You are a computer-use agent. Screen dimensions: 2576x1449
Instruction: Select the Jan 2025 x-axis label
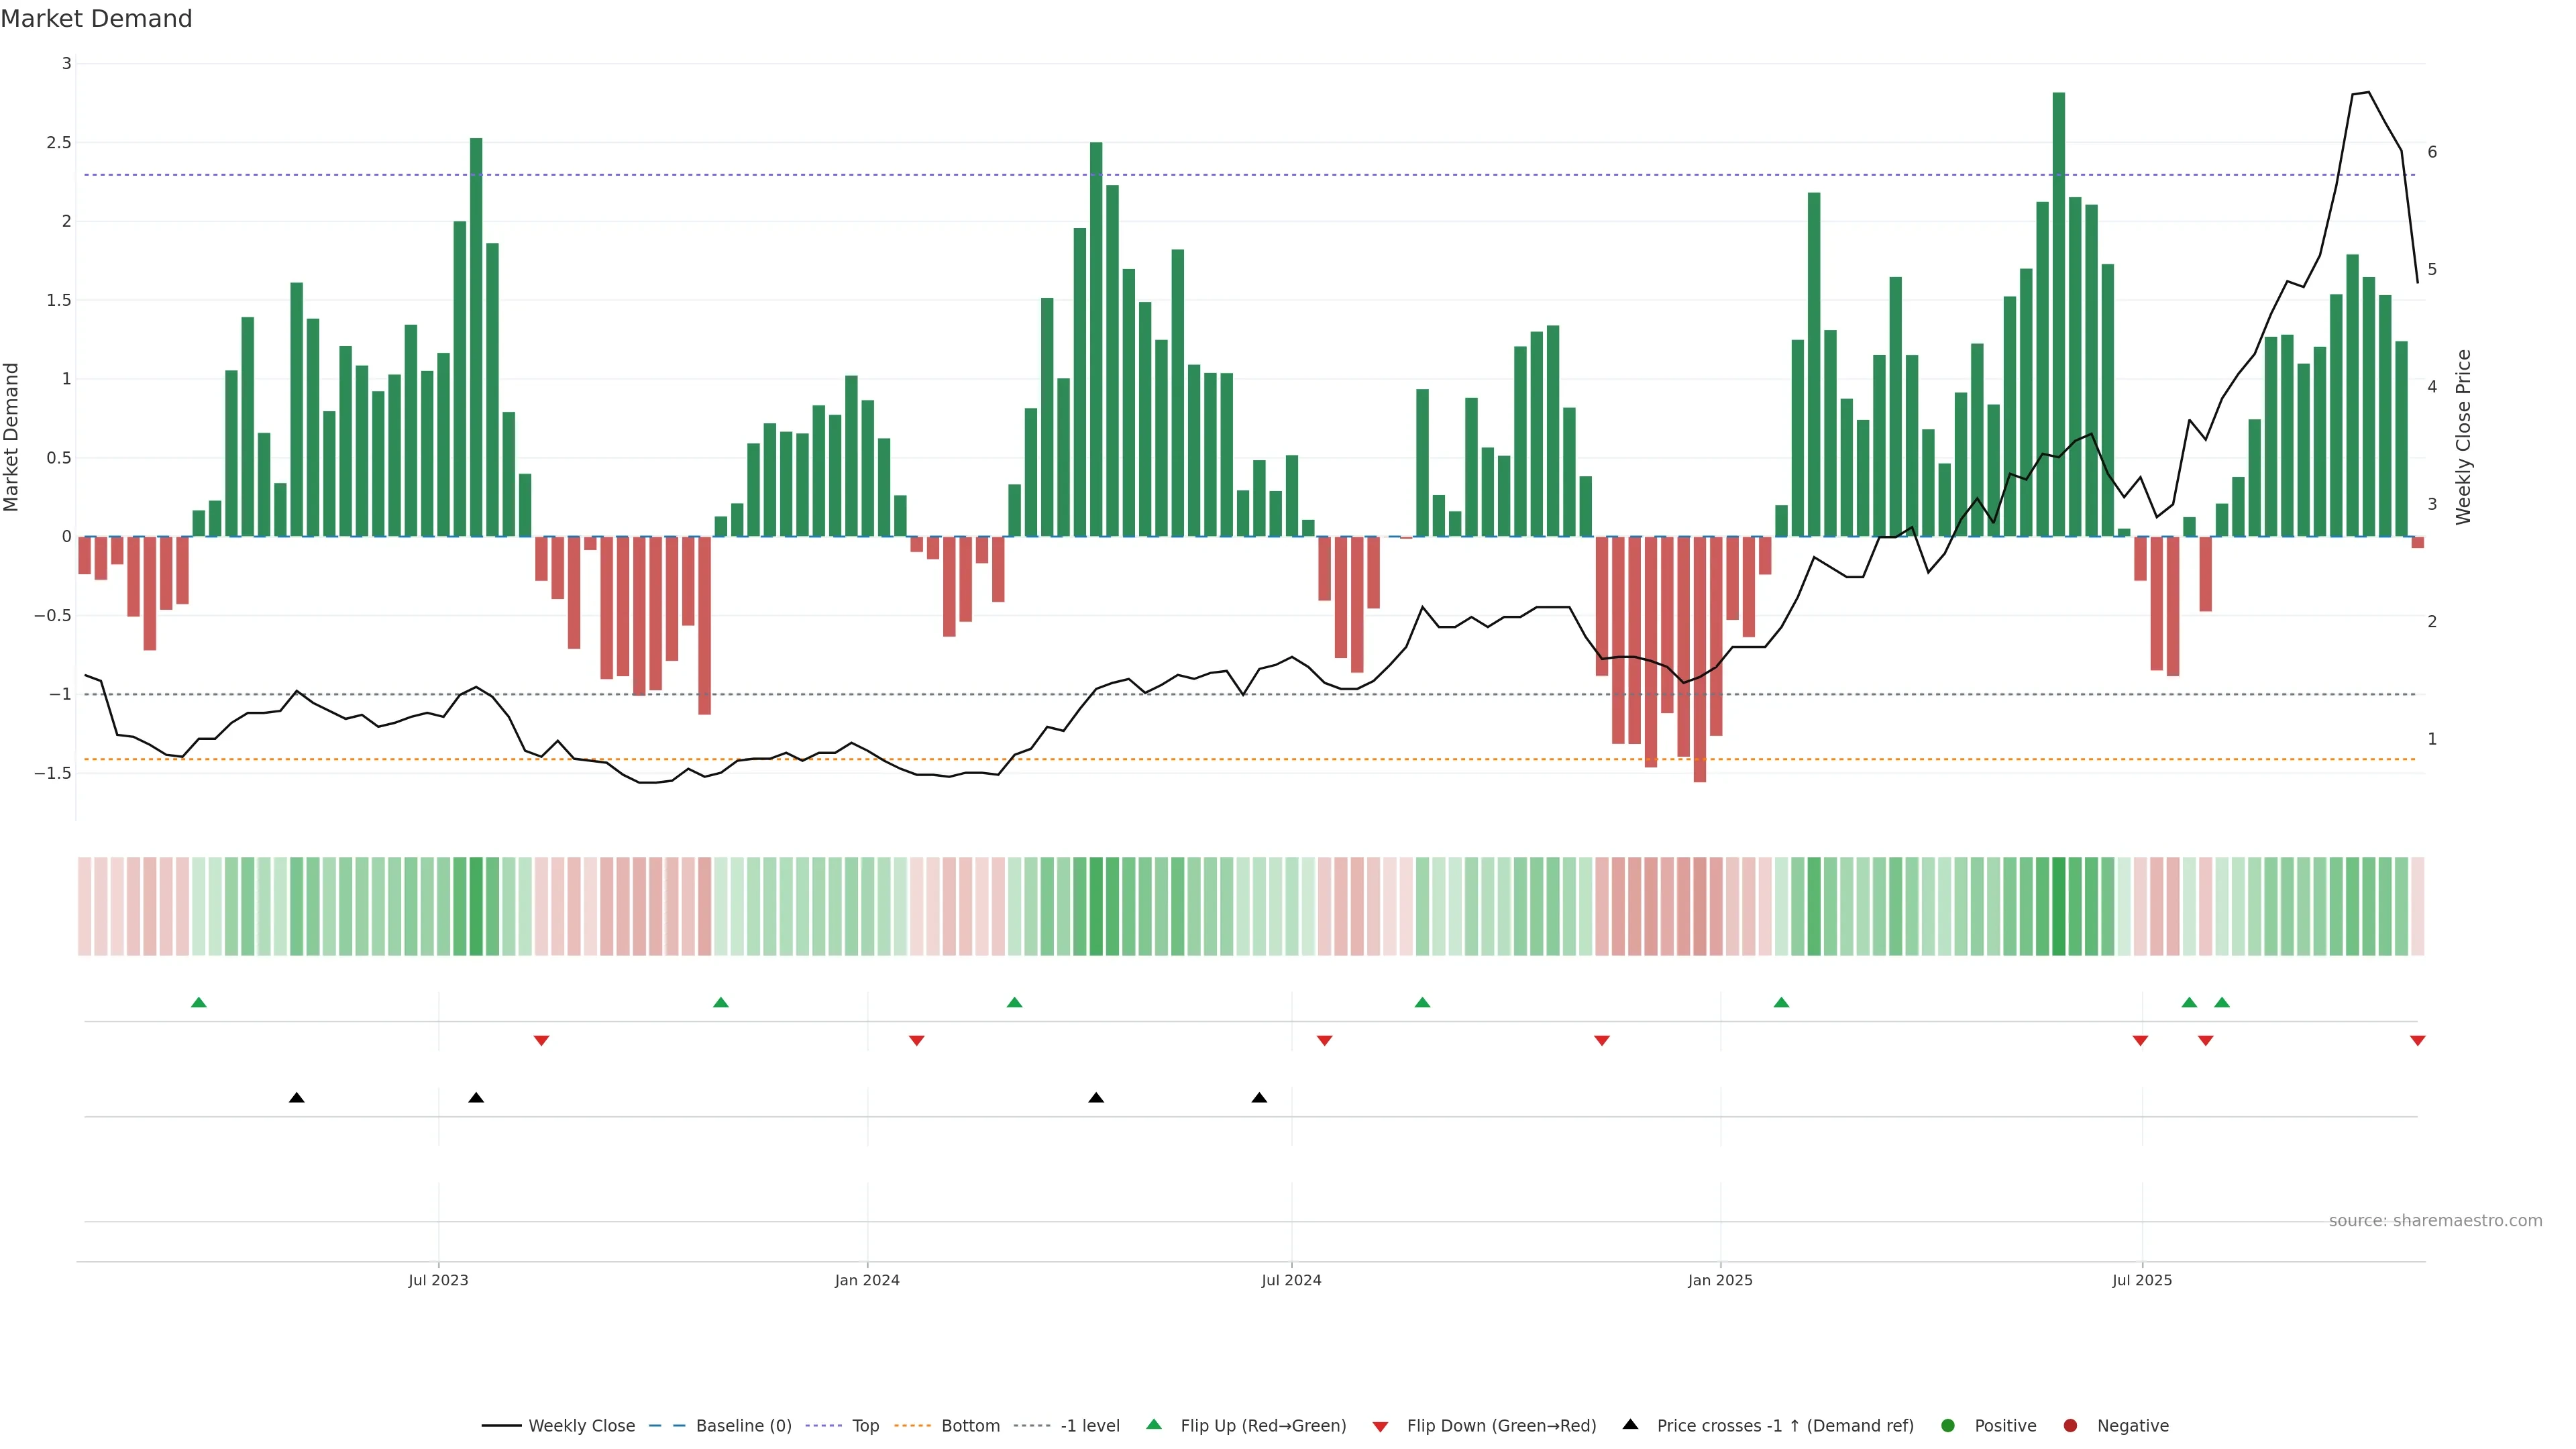tap(1720, 1280)
